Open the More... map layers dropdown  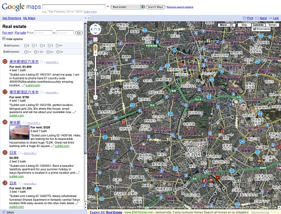[226, 25]
